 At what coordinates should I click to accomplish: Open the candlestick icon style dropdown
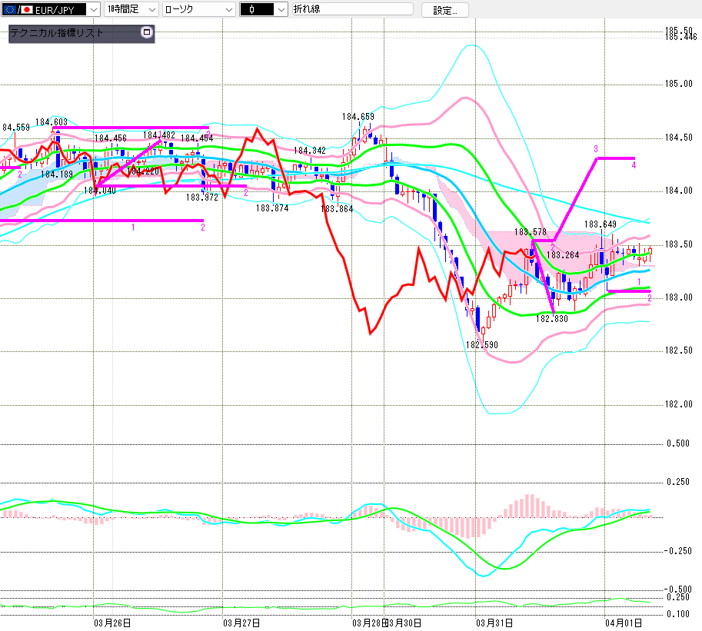point(281,9)
